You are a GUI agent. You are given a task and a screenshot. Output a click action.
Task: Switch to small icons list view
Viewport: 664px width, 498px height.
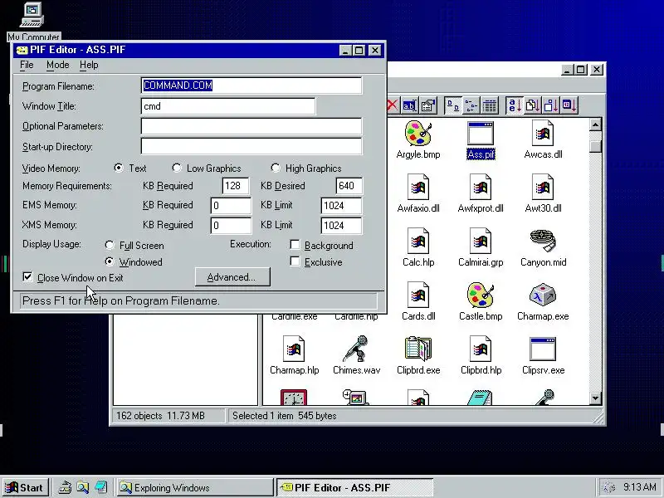471,105
